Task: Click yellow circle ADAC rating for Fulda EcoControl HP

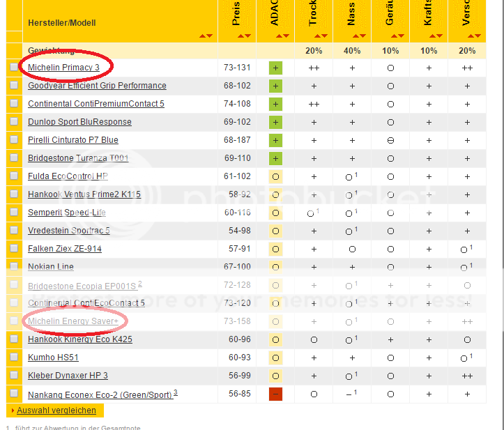Action: click(275, 176)
